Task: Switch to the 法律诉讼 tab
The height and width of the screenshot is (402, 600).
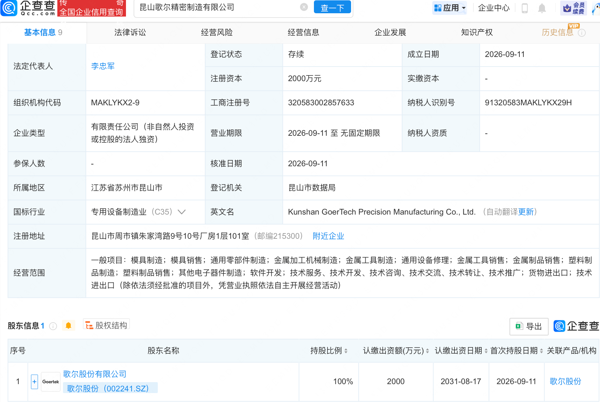Action: (130, 32)
